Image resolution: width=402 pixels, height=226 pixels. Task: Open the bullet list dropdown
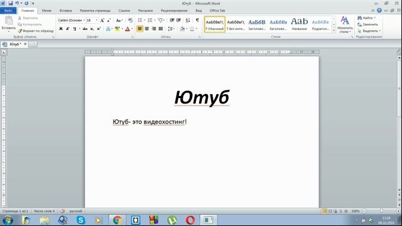click(144, 20)
